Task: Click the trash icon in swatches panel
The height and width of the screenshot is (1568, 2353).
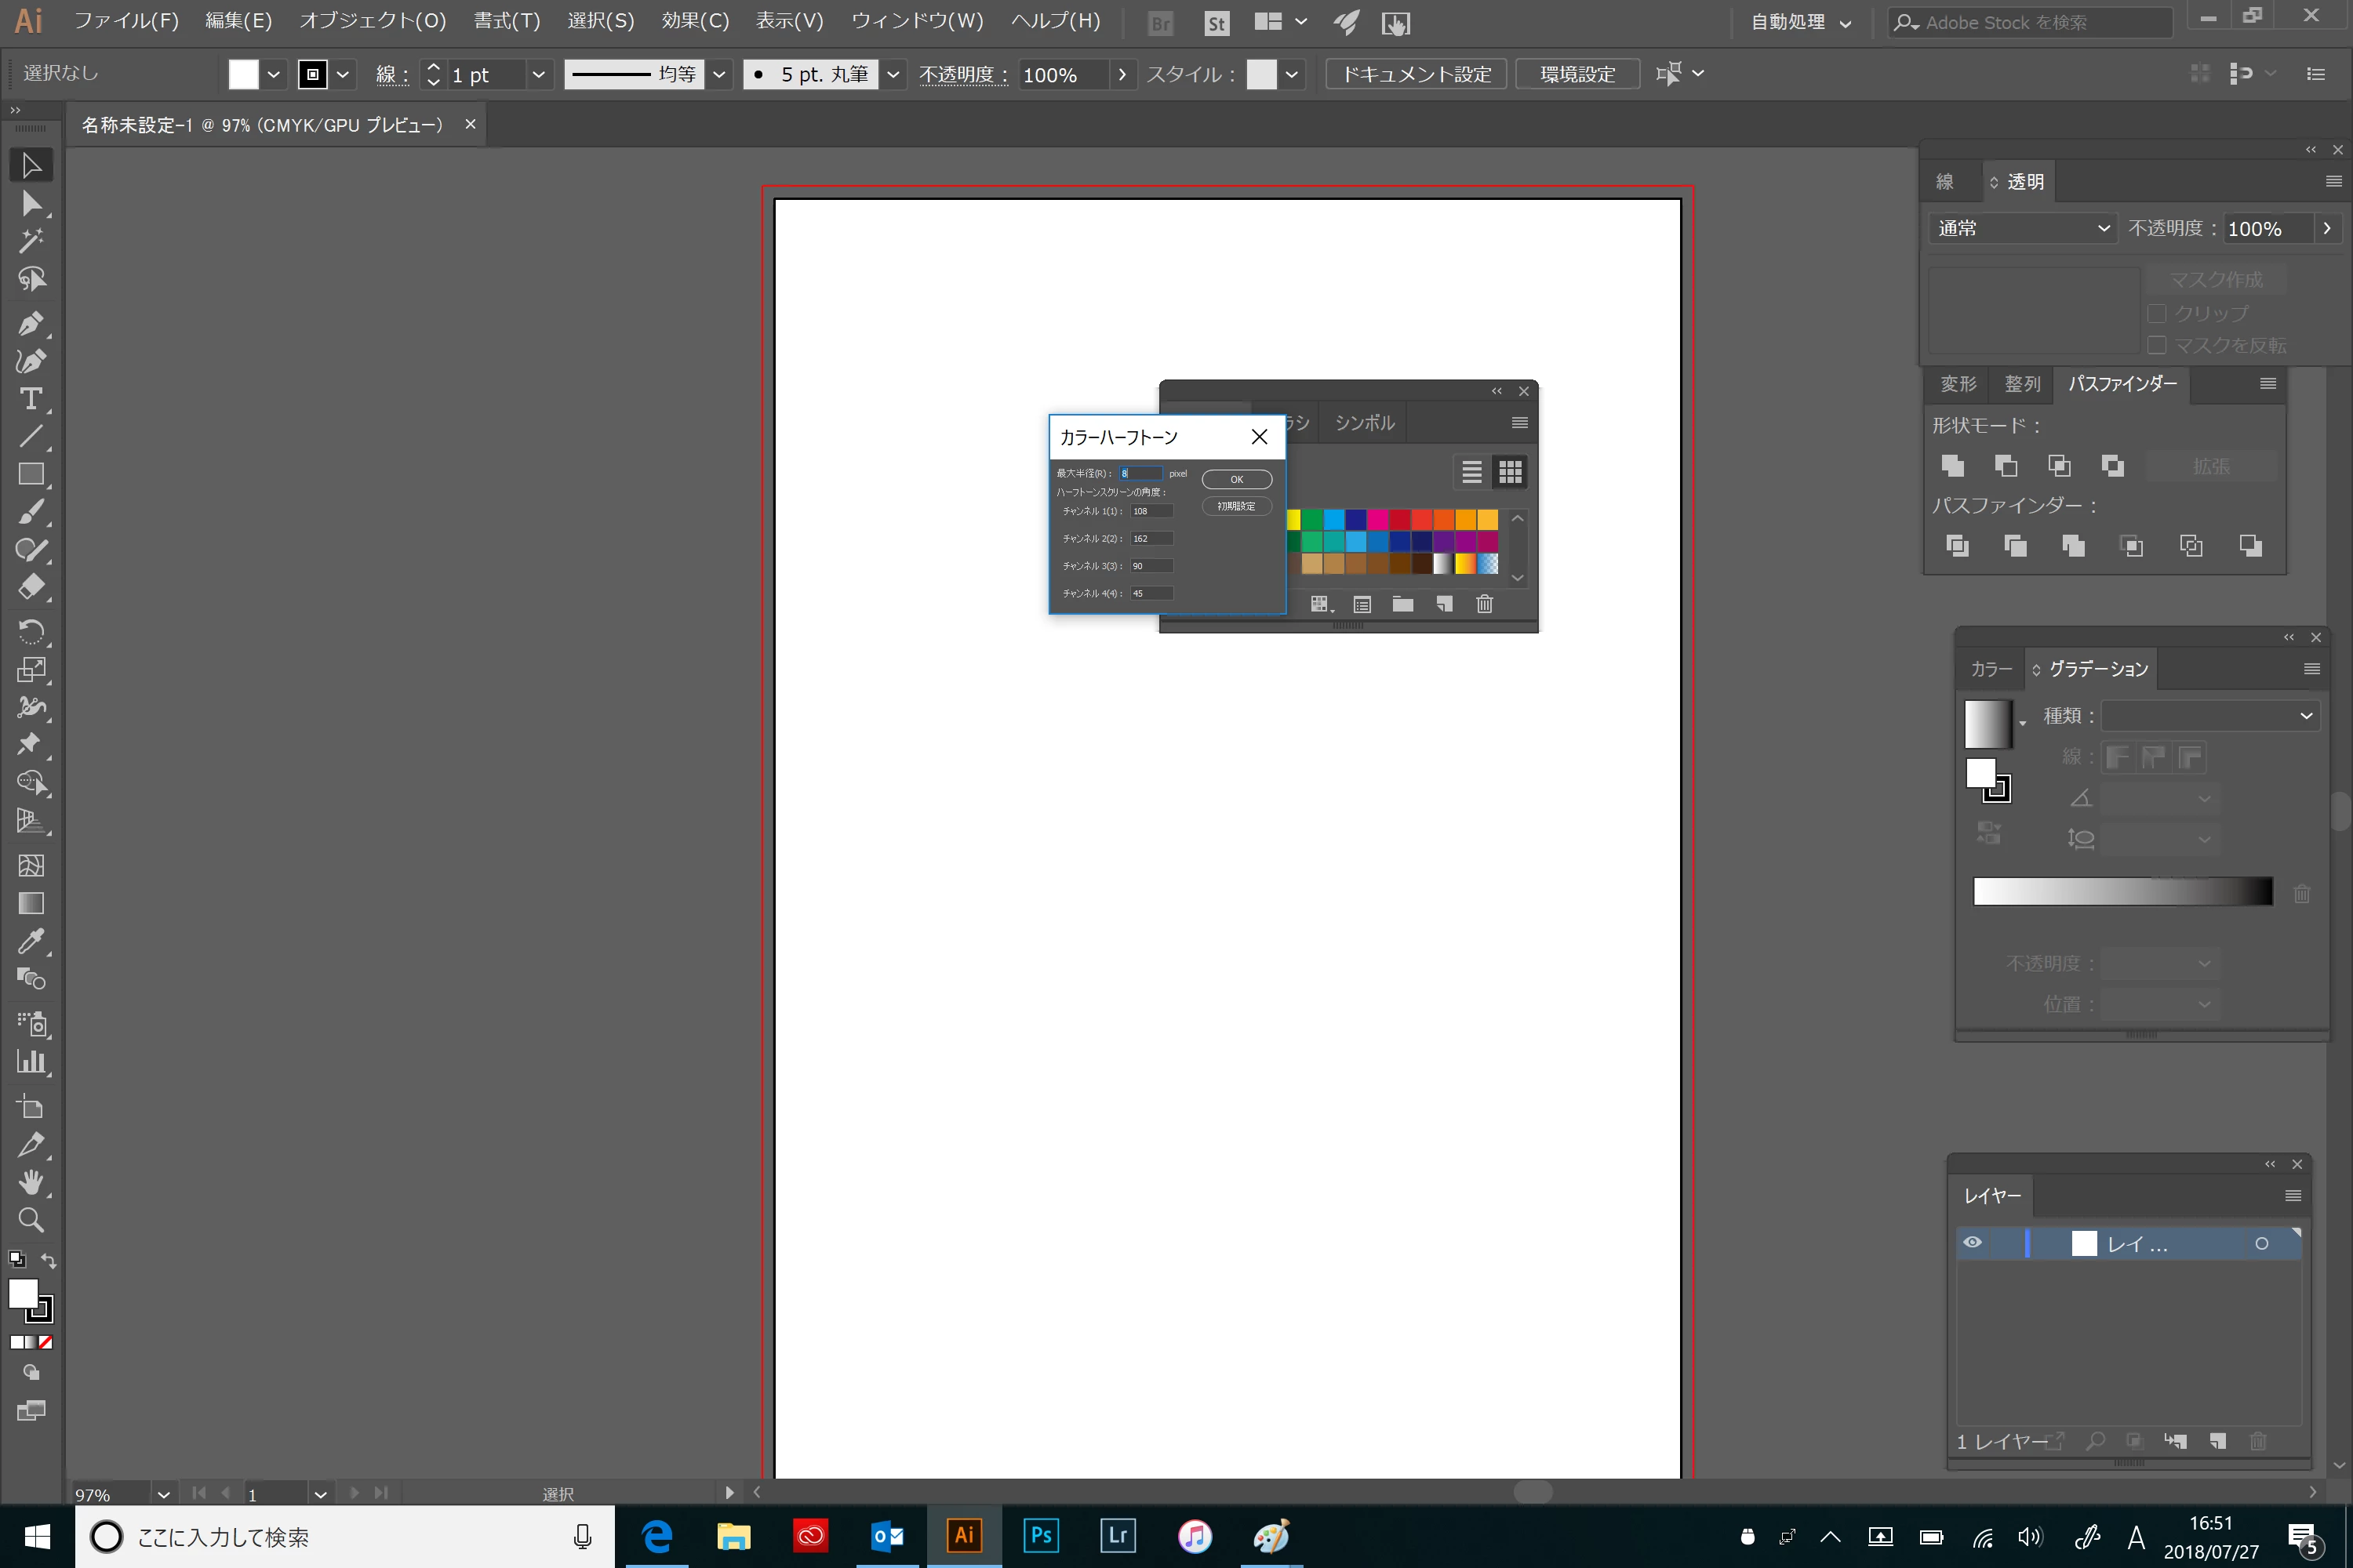Action: [1485, 604]
